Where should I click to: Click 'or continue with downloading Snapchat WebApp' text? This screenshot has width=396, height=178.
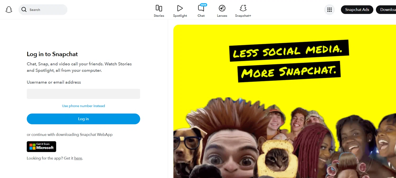(x=70, y=135)
